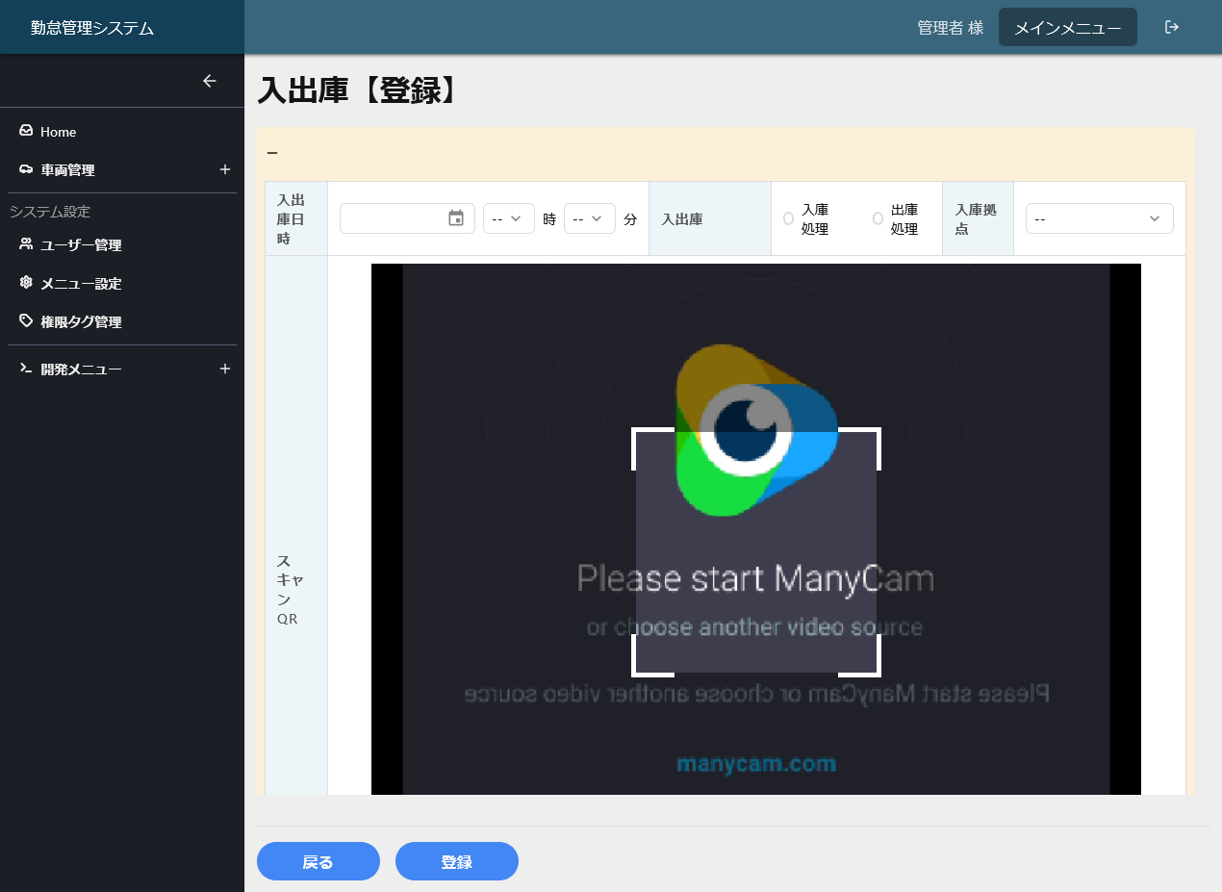The height and width of the screenshot is (892, 1222).
Task: Click the gear icon beside メニュー設定
Action: [x=26, y=283]
